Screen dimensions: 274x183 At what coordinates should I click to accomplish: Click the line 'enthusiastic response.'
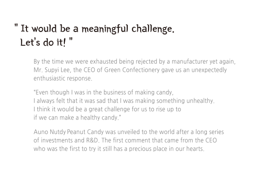click(63, 78)
